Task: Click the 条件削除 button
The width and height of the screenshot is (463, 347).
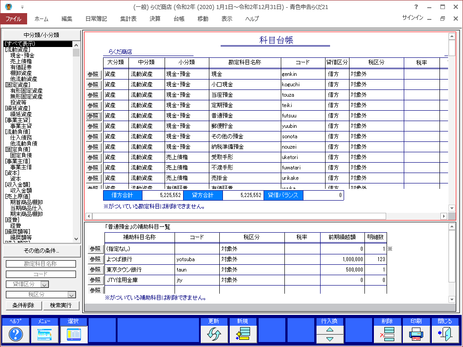Action: [x=24, y=305]
